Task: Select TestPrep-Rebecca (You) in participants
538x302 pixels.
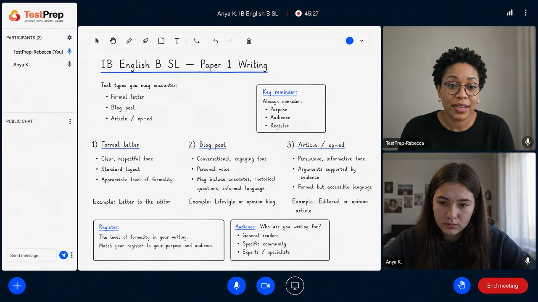Action: pos(38,52)
